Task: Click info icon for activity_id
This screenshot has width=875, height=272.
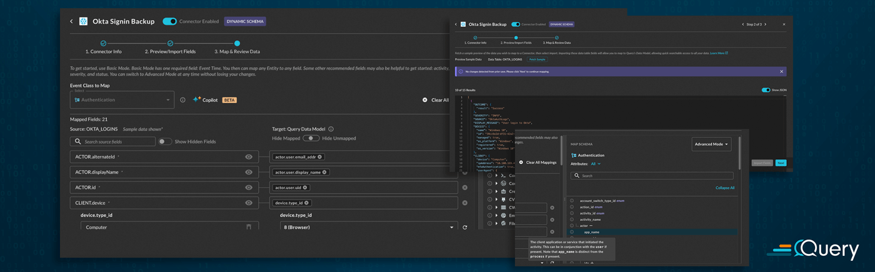Action: 572,213
